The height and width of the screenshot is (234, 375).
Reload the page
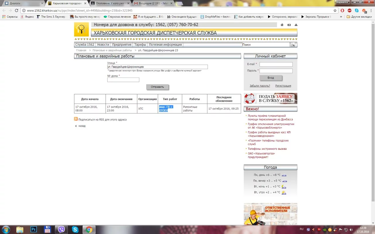click(x=16, y=10)
